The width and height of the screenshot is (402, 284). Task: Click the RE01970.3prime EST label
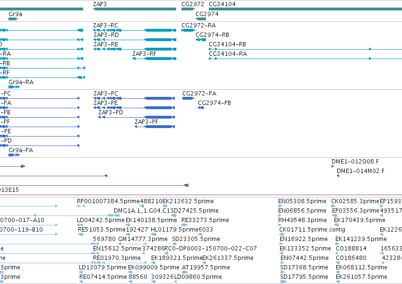pyautogui.click(x=117, y=258)
